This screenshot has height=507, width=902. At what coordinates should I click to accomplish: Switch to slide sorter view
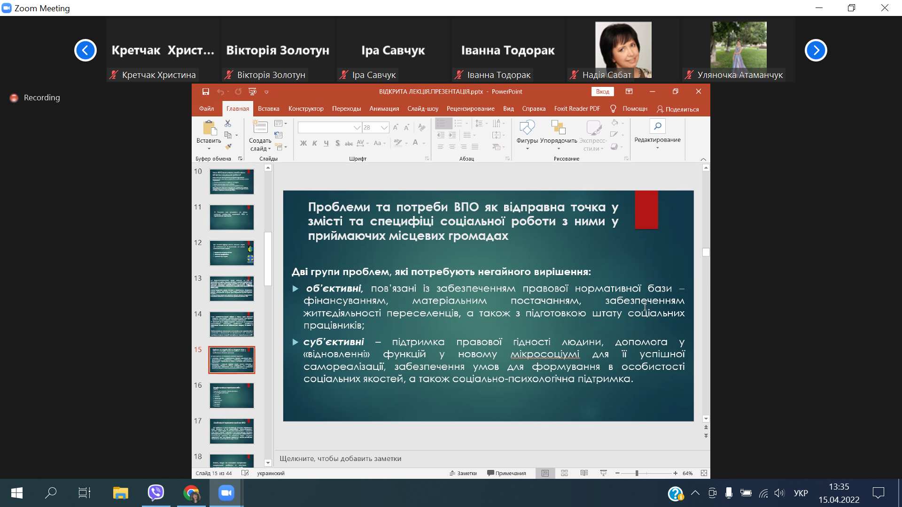point(565,473)
